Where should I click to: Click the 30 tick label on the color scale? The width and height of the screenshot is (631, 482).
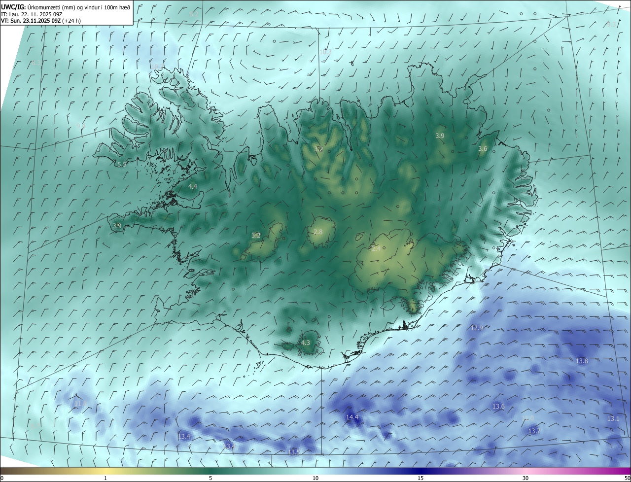(x=526, y=478)
